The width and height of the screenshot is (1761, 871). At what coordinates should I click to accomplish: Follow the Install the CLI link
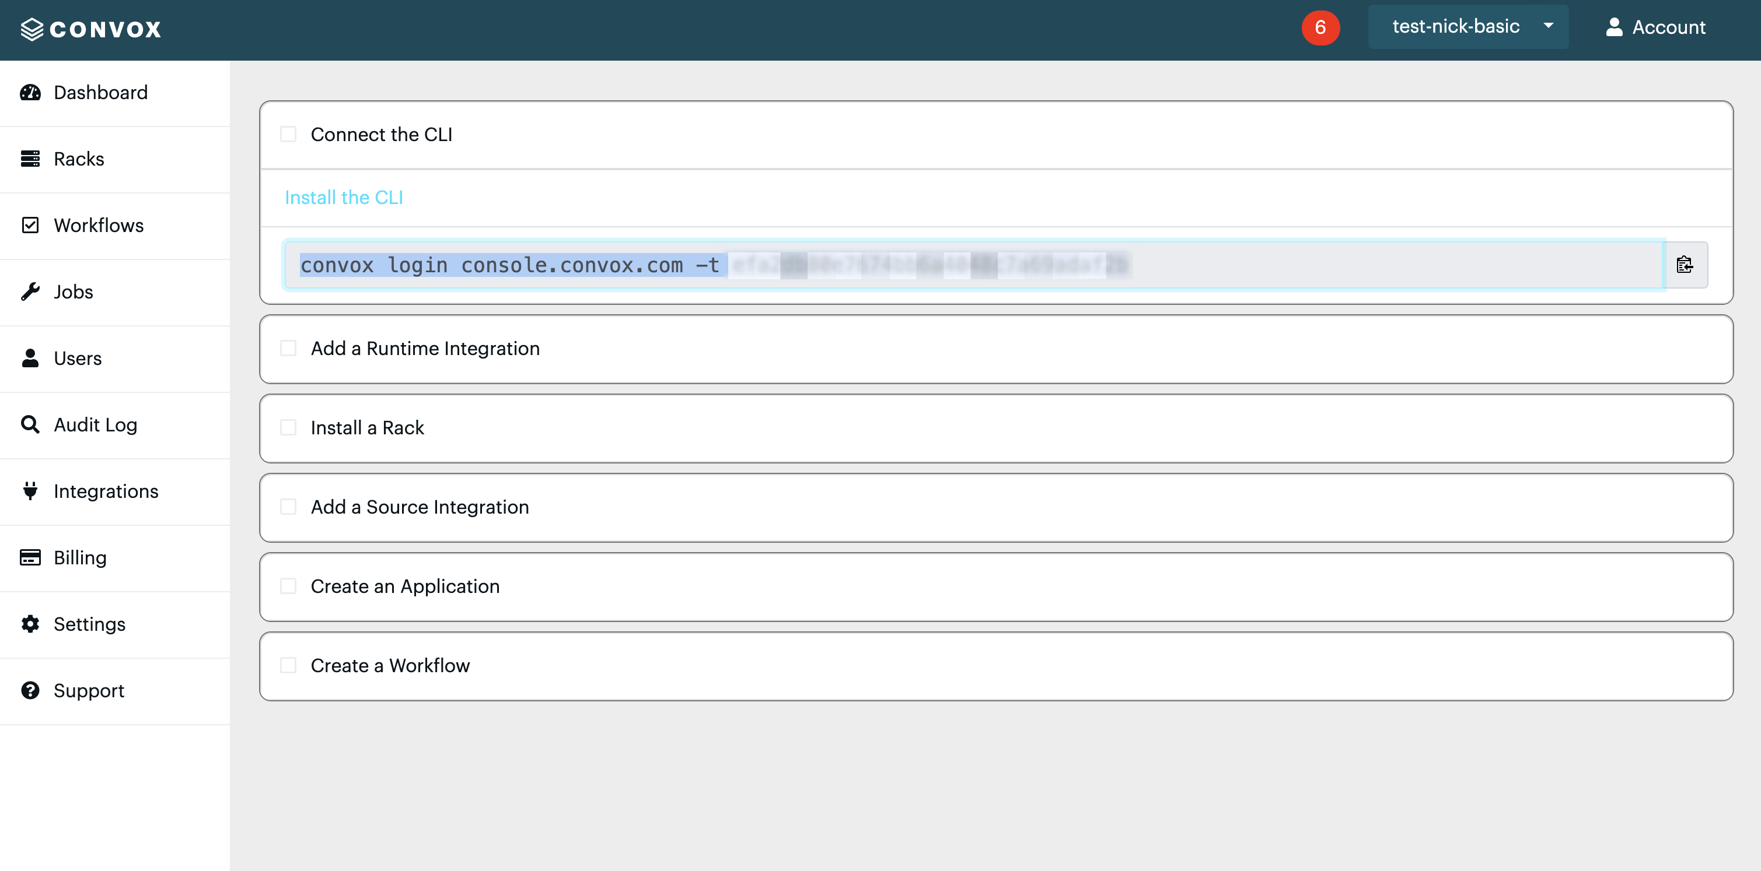pos(344,198)
